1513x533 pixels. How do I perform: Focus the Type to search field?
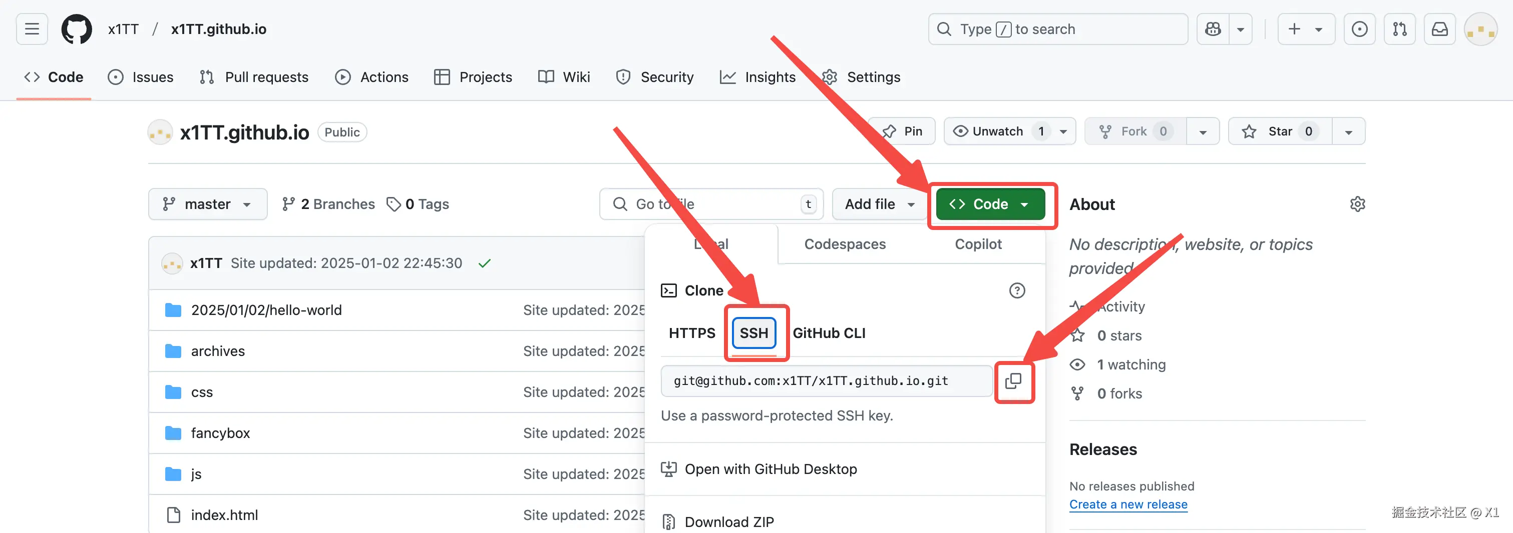point(1058,28)
